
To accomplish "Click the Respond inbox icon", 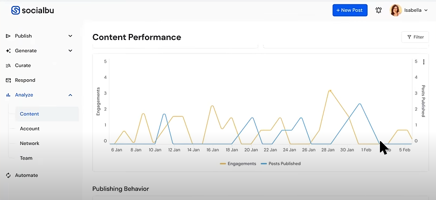I will point(8,80).
